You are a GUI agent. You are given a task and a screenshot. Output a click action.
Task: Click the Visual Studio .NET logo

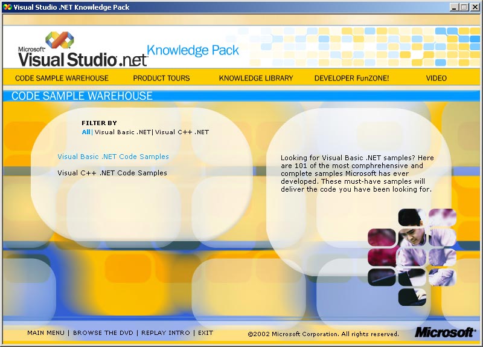point(83,50)
